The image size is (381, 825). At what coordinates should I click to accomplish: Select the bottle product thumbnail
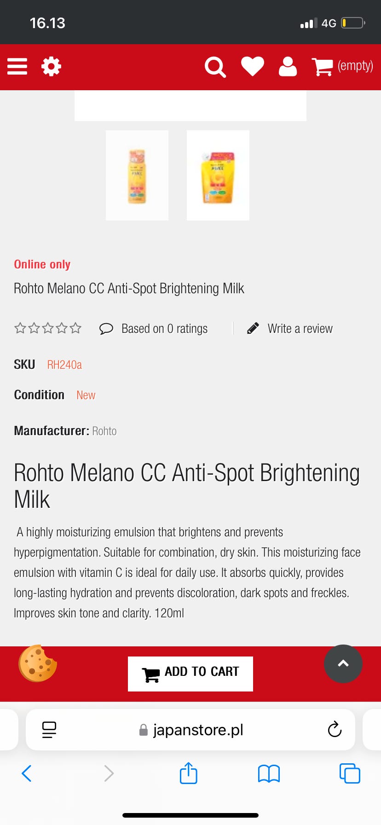(137, 175)
